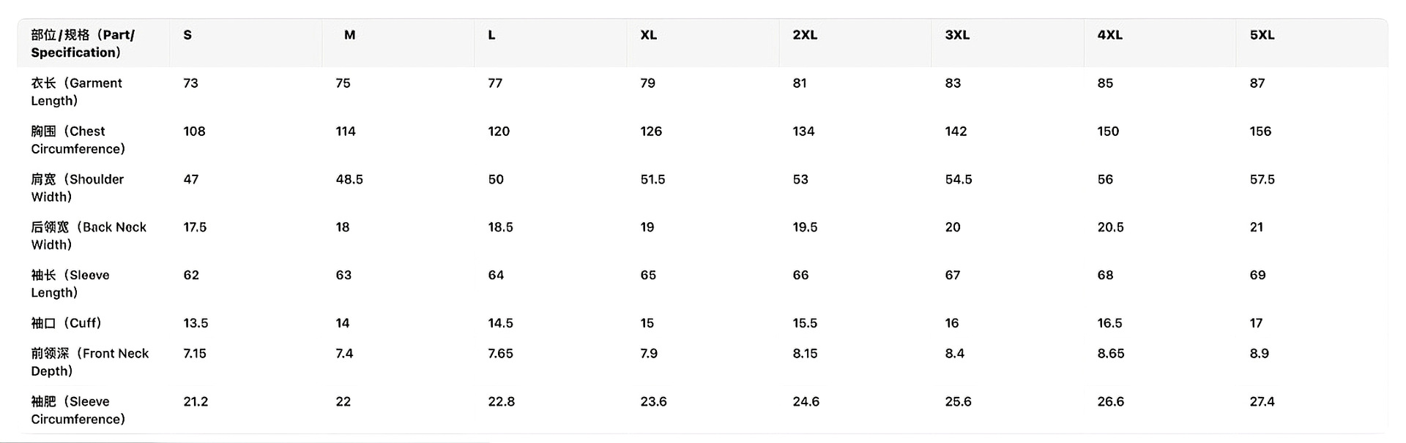Click Garment Length value 77 for size L

tap(495, 83)
